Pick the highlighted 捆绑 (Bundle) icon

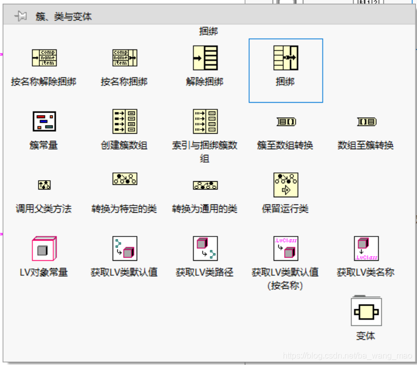coord(286,58)
